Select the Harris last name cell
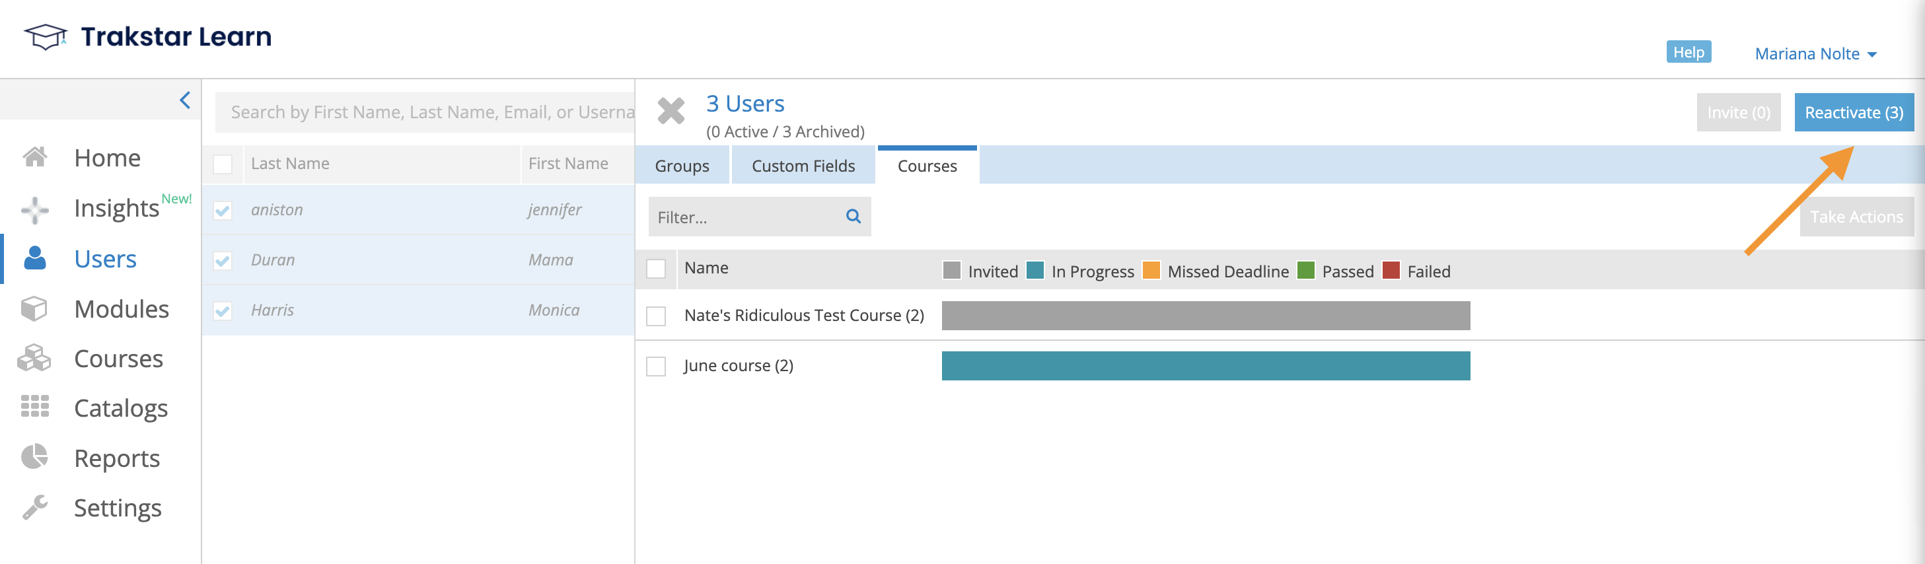Image resolution: width=1925 pixels, height=564 pixels. (272, 310)
